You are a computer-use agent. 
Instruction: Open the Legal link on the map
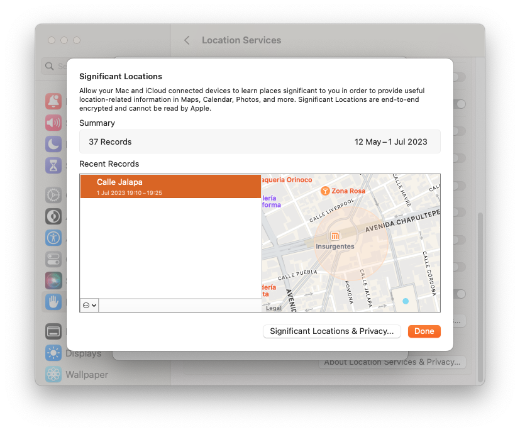pos(274,308)
